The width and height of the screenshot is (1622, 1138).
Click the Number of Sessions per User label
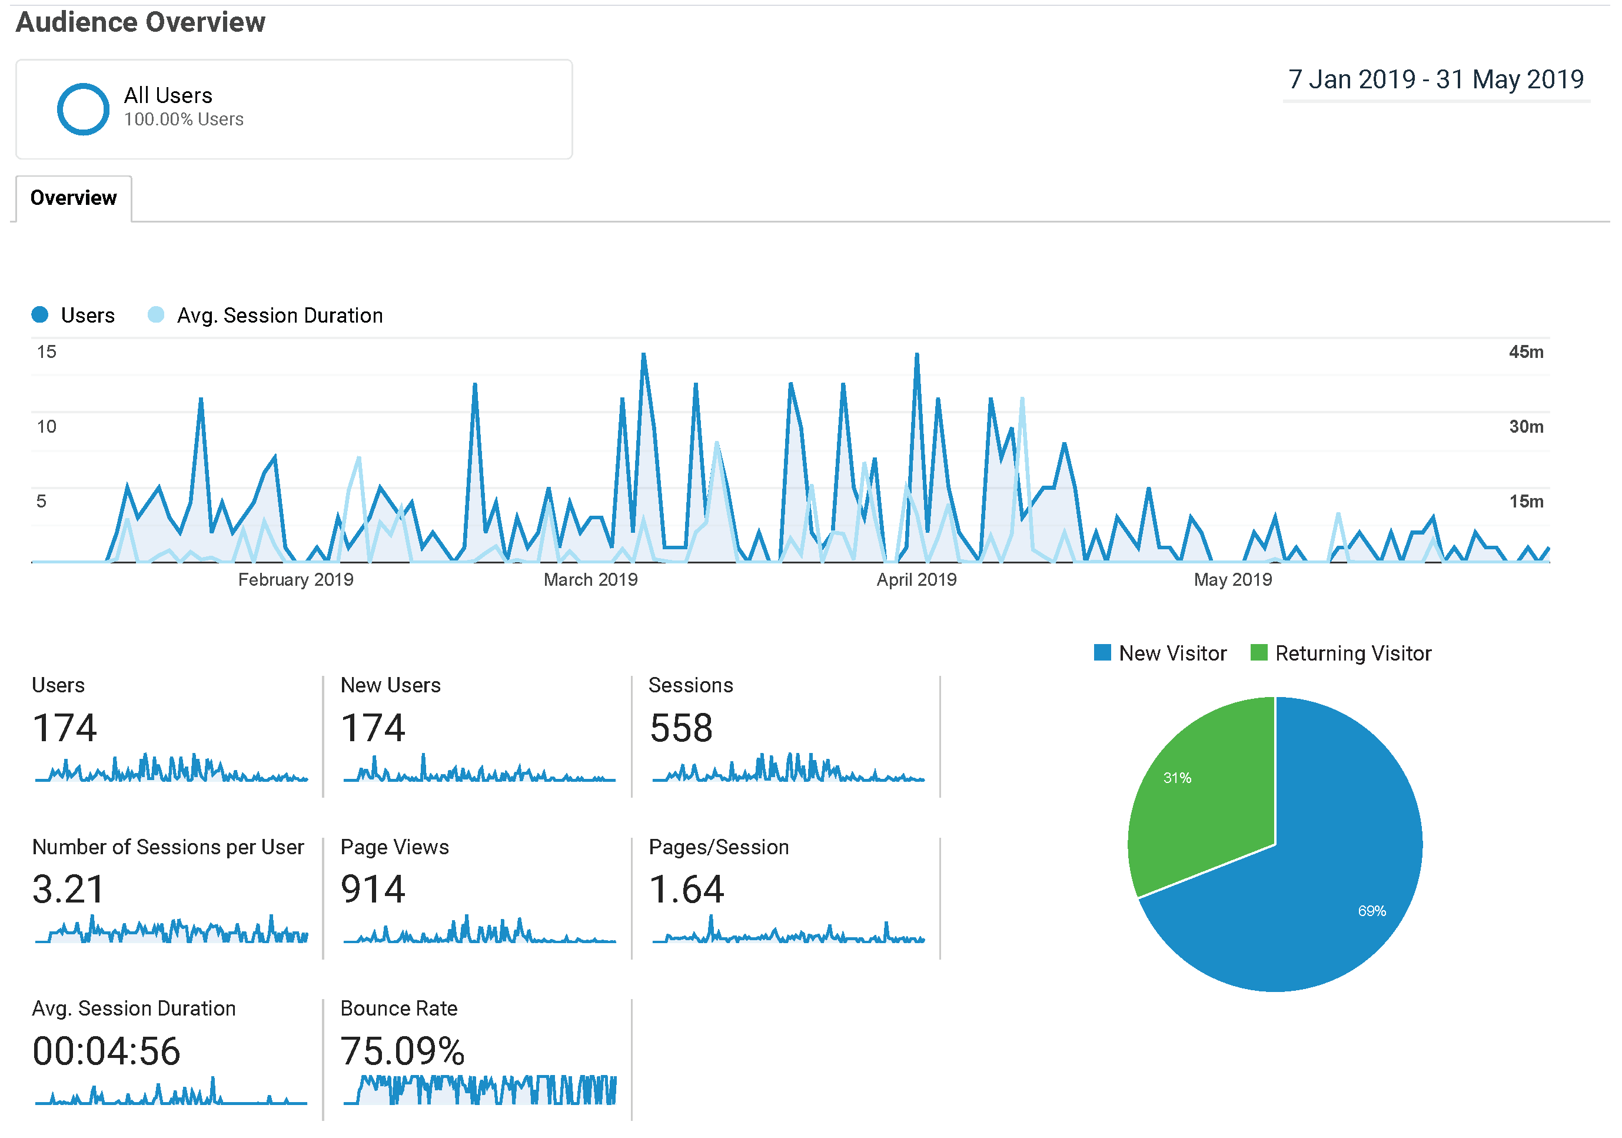coord(168,848)
